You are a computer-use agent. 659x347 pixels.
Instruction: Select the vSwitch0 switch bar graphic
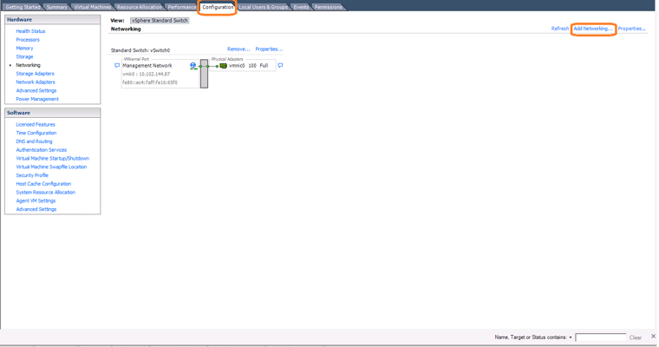tap(204, 74)
